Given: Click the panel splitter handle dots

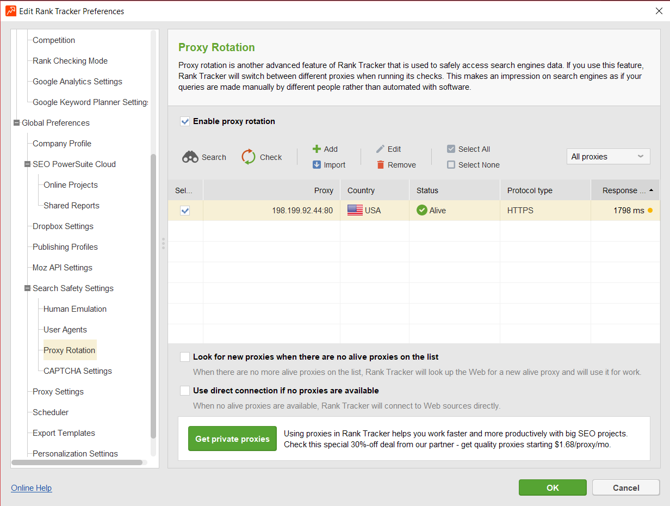Looking at the screenshot, I should tap(163, 243).
